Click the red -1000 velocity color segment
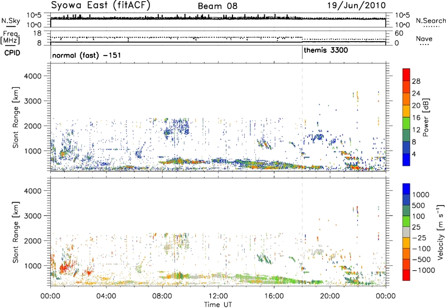446x308 pixels. (x=406, y=275)
